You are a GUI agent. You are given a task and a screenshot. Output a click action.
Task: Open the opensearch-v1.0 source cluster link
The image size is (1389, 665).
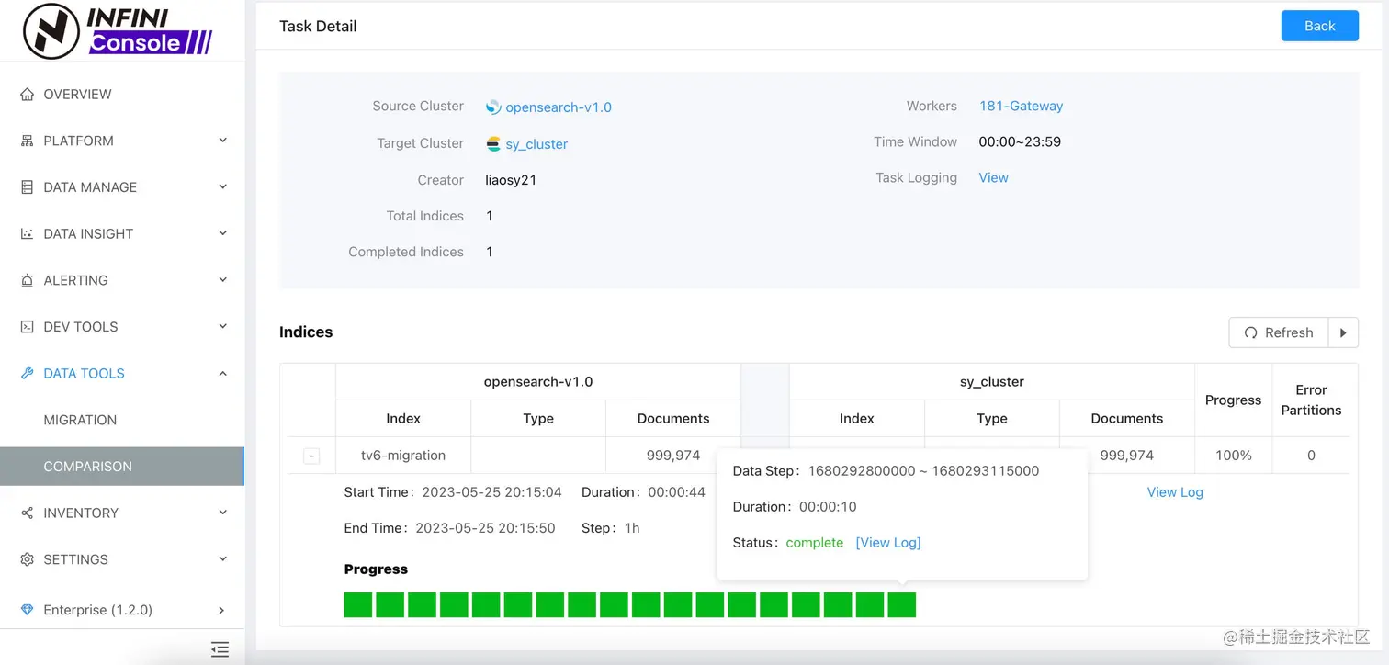tap(559, 107)
